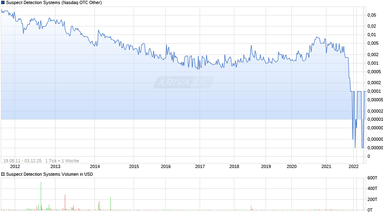Click the green volume spike in mid-2018
The height and width of the screenshot is (214, 383).
251,207
